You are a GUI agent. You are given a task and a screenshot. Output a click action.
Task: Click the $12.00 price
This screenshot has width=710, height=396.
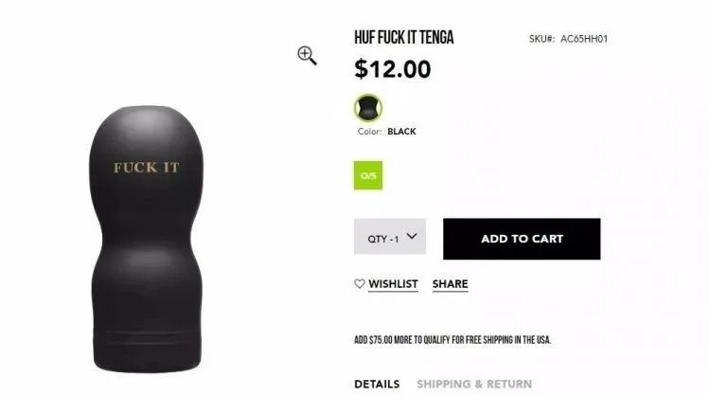pos(393,69)
